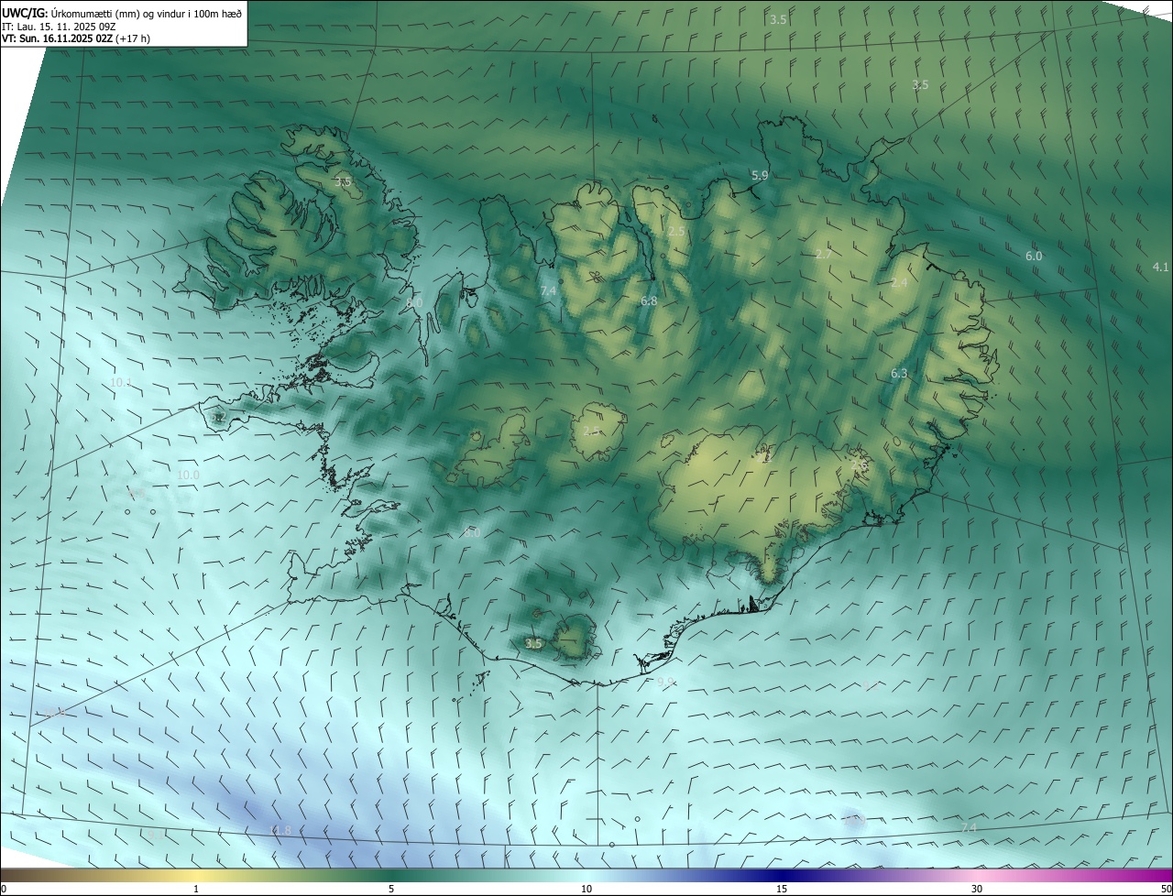Click the 6.0 value over the northeast sea
Image resolution: width=1173 pixels, height=896 pixels.
coord(1034,257)
